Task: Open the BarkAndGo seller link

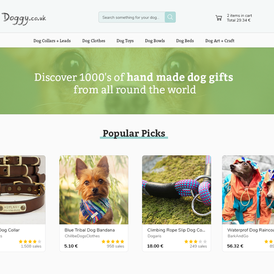Action: coord(238,236)
